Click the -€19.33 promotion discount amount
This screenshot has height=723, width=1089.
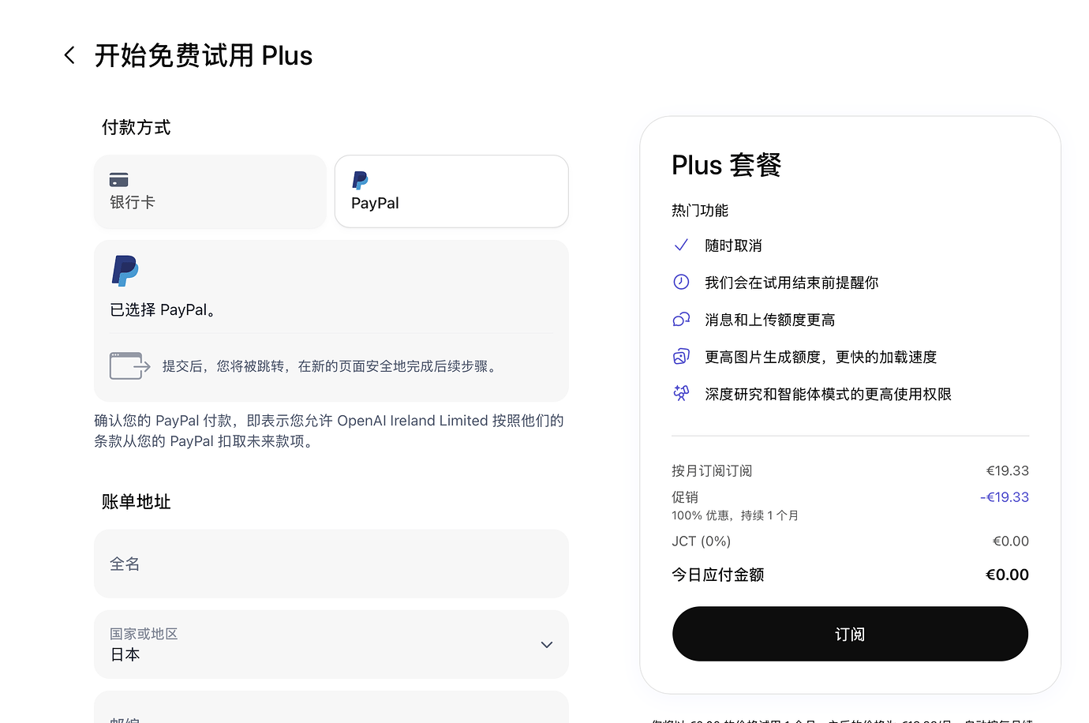click(x=1004, y=497)
